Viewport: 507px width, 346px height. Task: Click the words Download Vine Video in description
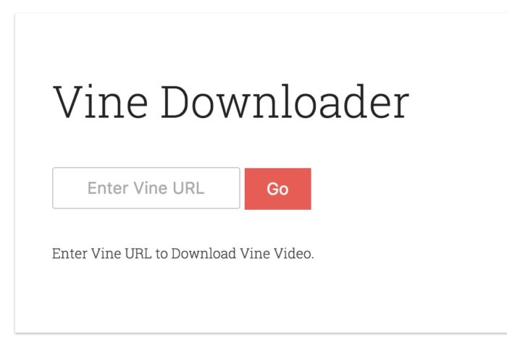(241, 253)
